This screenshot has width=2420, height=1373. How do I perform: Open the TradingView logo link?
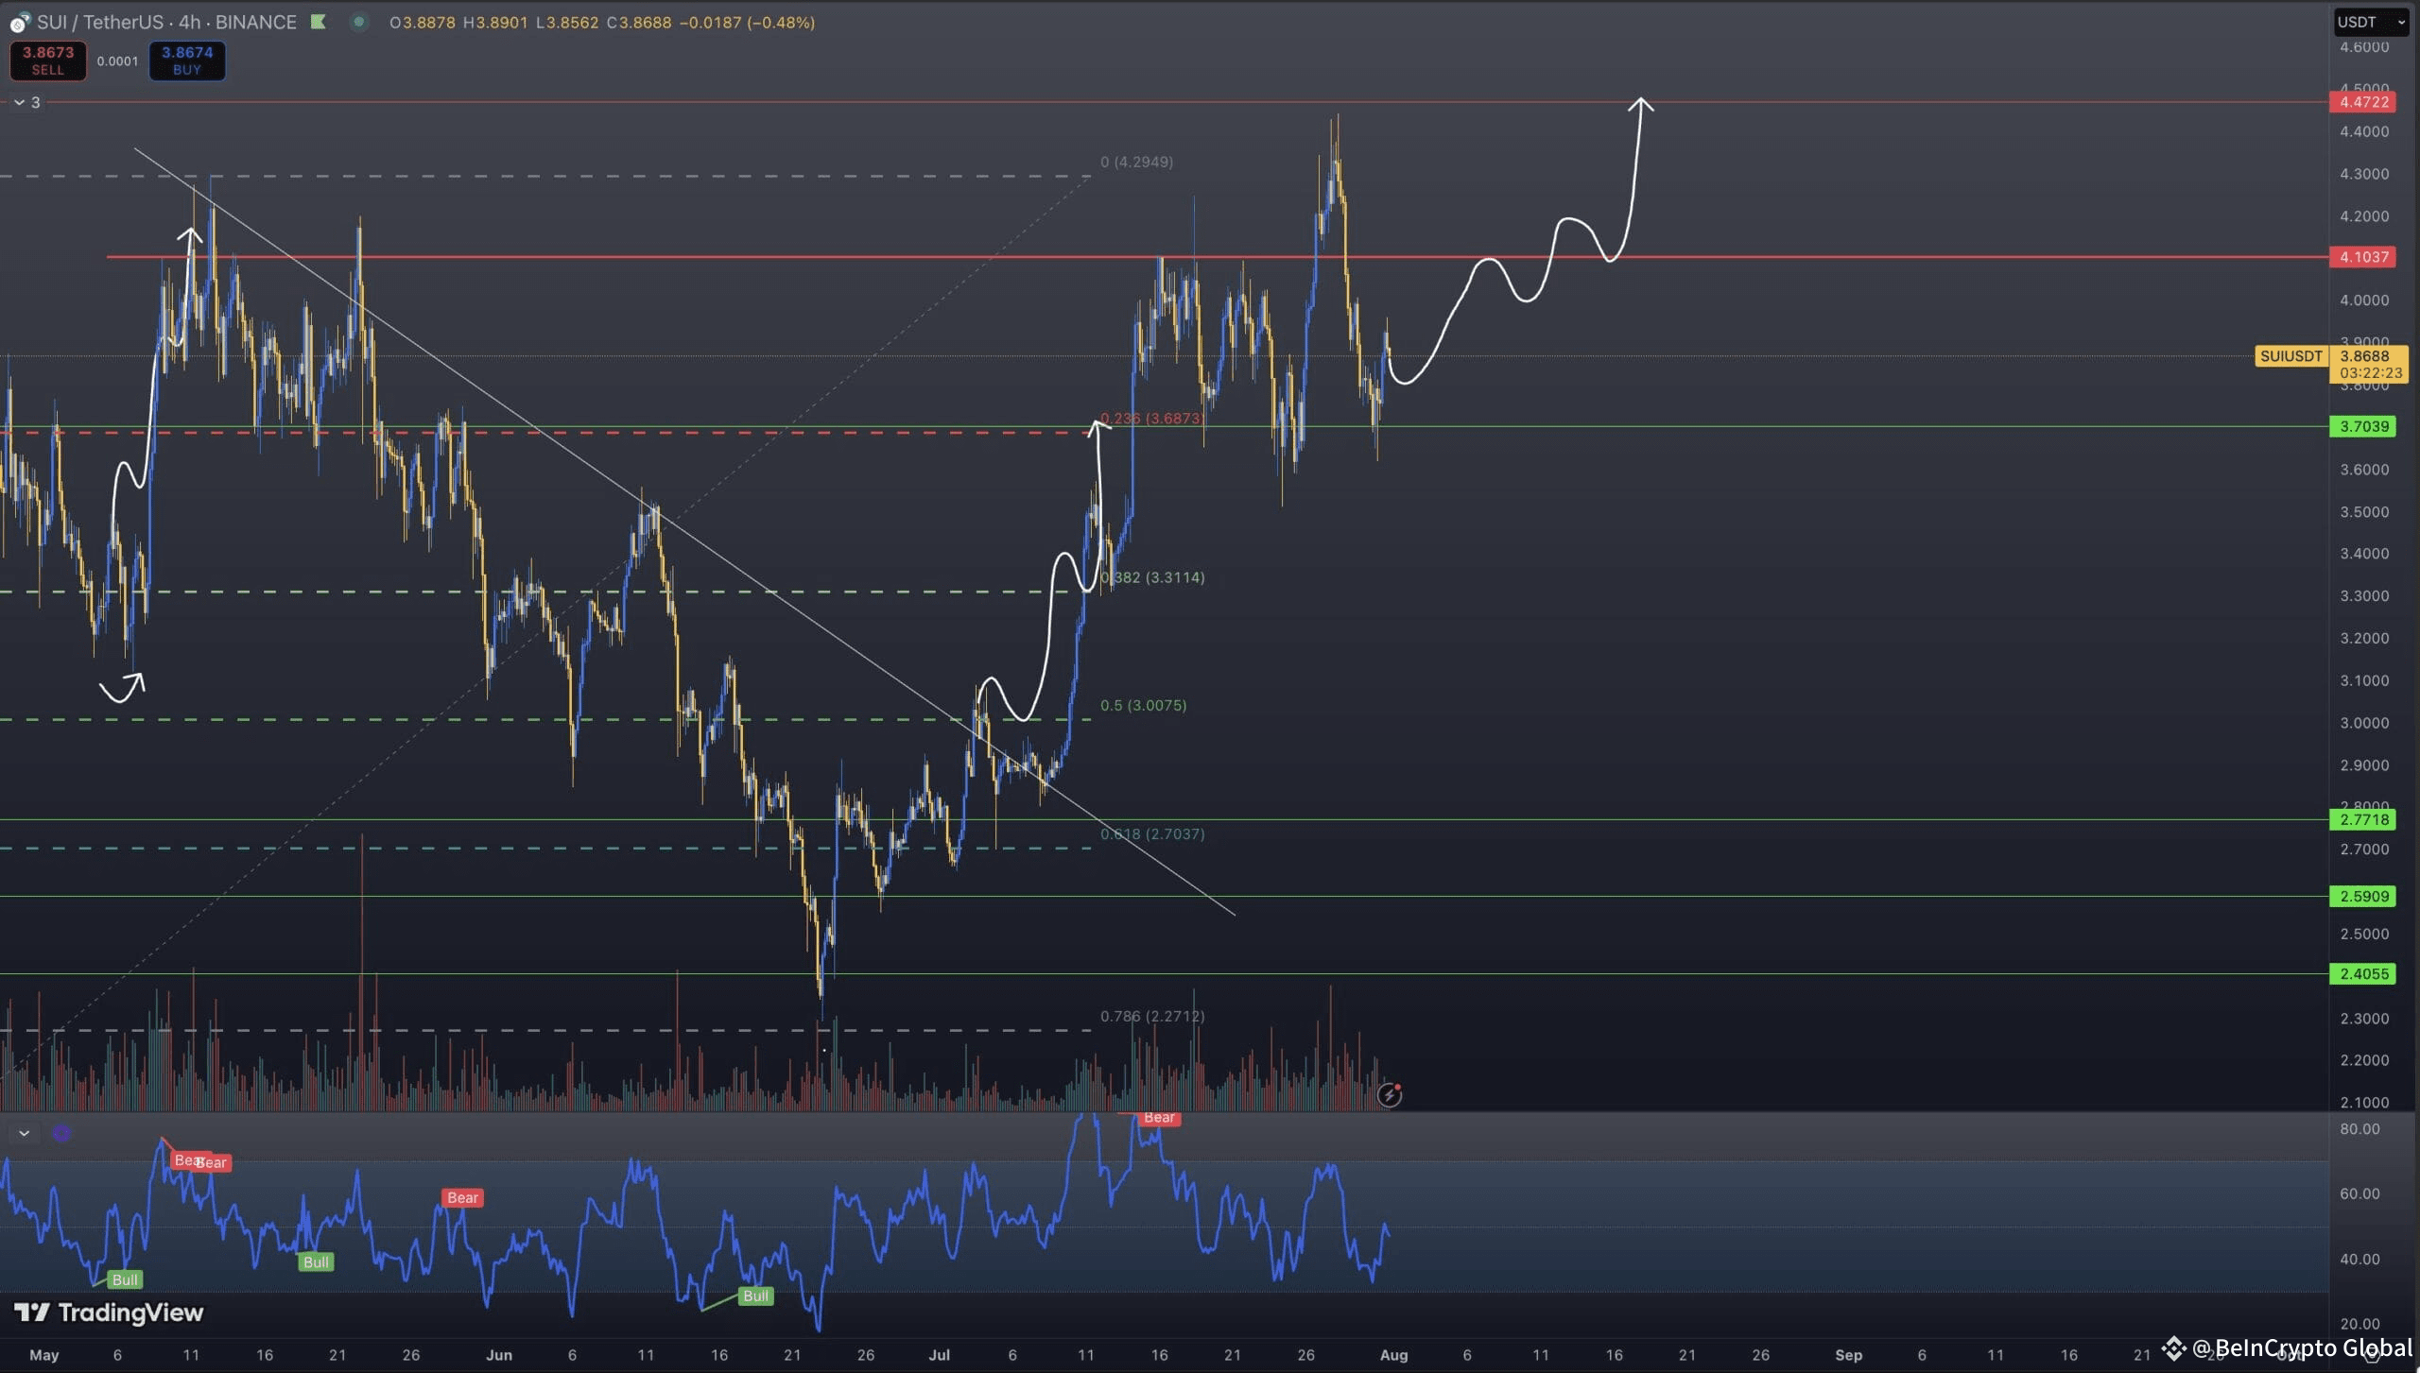point(109,1313)
